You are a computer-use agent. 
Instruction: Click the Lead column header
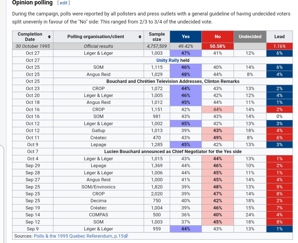[x=279, y=36]
